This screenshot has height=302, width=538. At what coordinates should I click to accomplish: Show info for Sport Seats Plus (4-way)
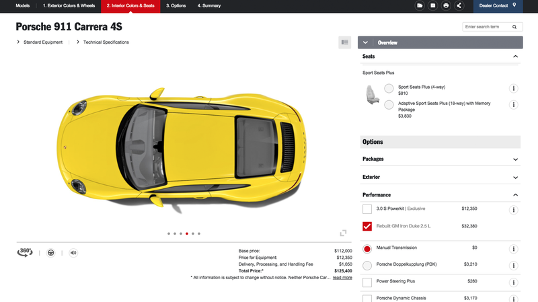coord(513,89)
